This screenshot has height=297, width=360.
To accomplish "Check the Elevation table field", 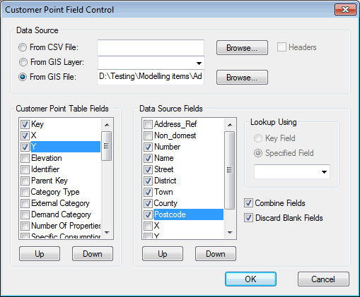I will pyautogui.click(x=25, y=158).
